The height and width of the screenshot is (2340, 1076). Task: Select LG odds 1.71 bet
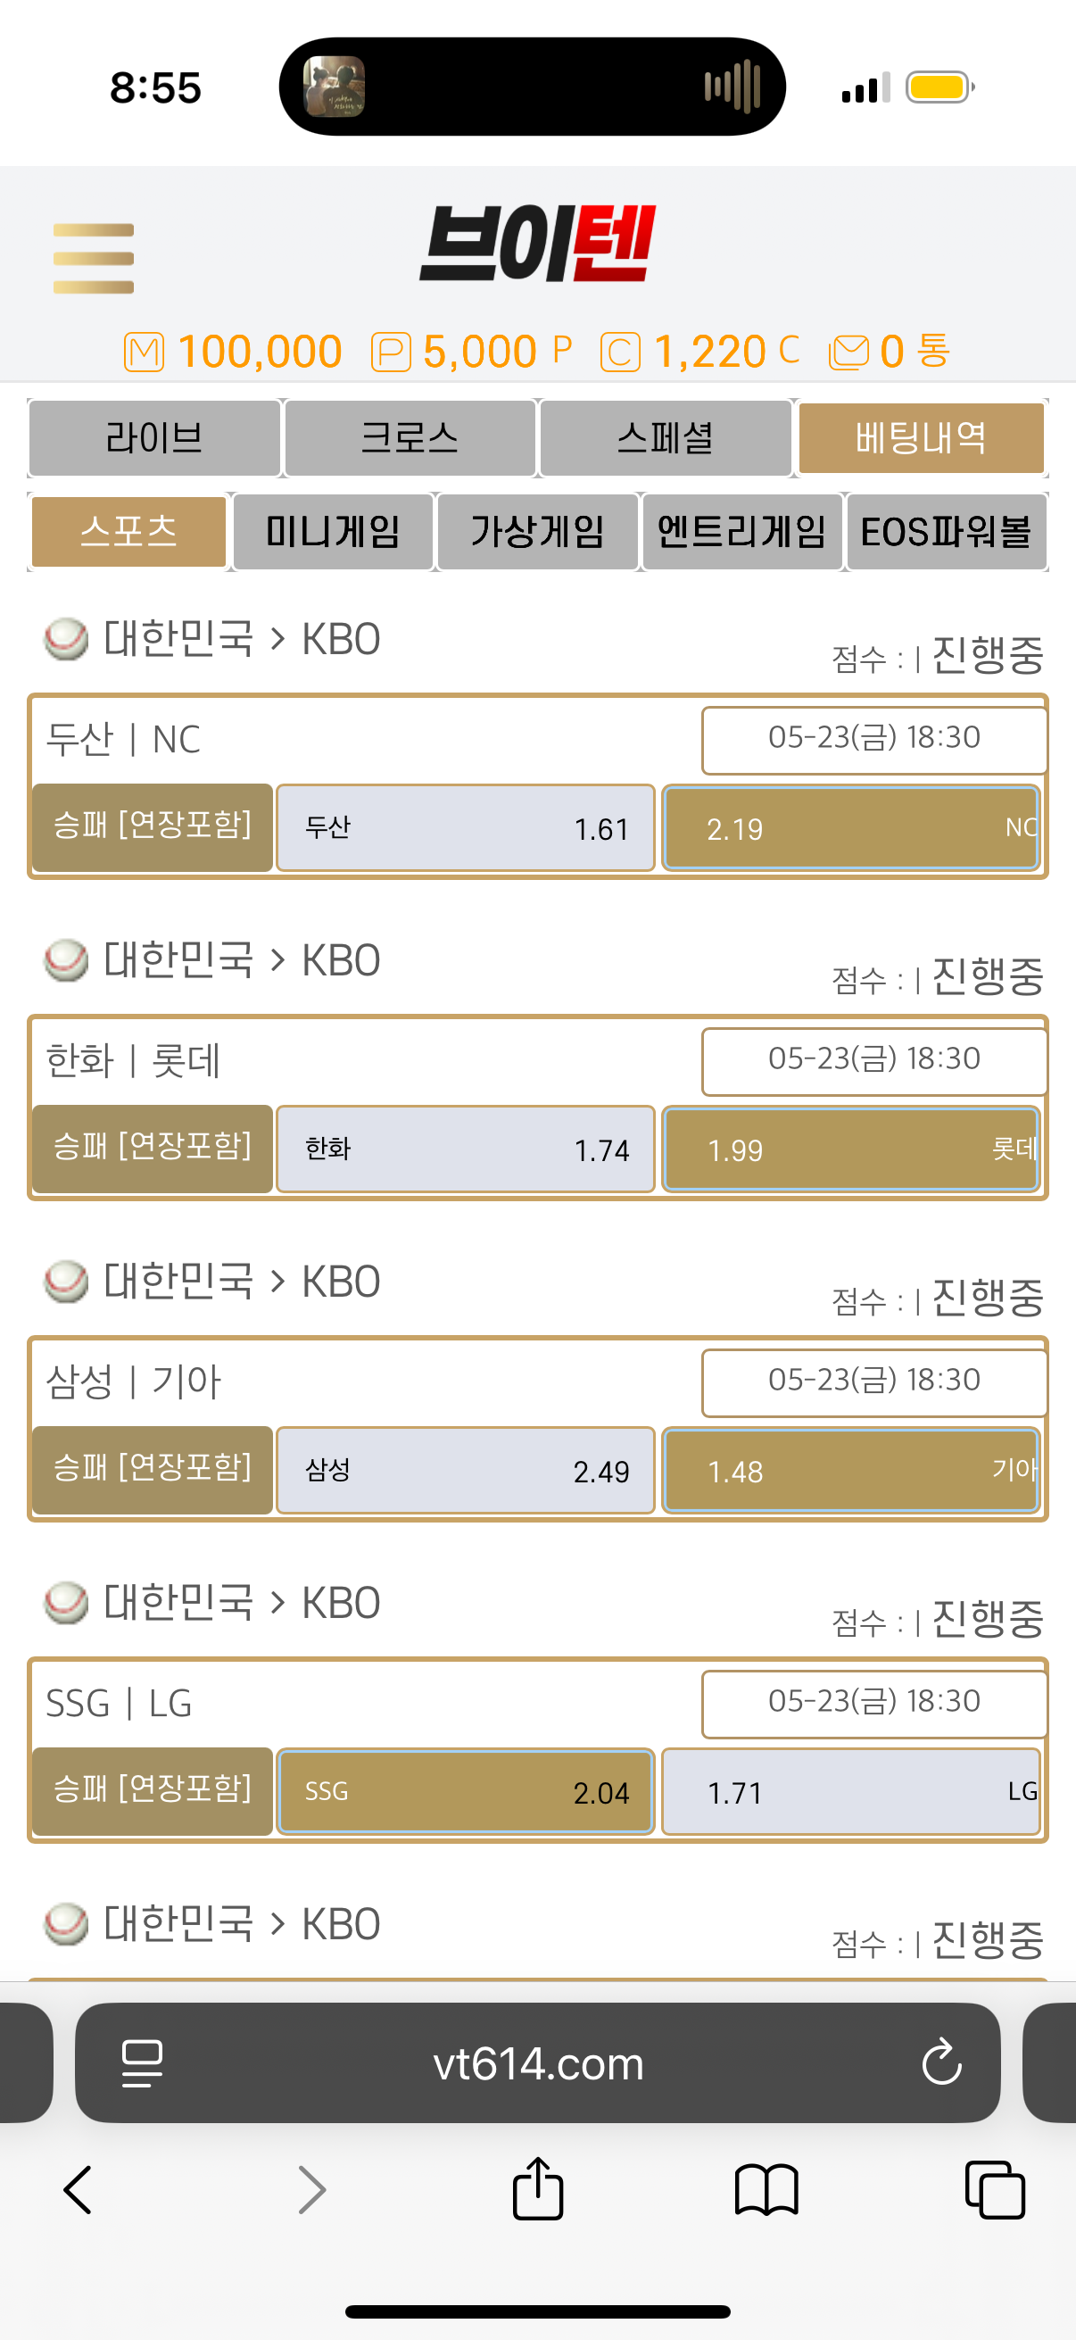click(x=851, y=1792)
